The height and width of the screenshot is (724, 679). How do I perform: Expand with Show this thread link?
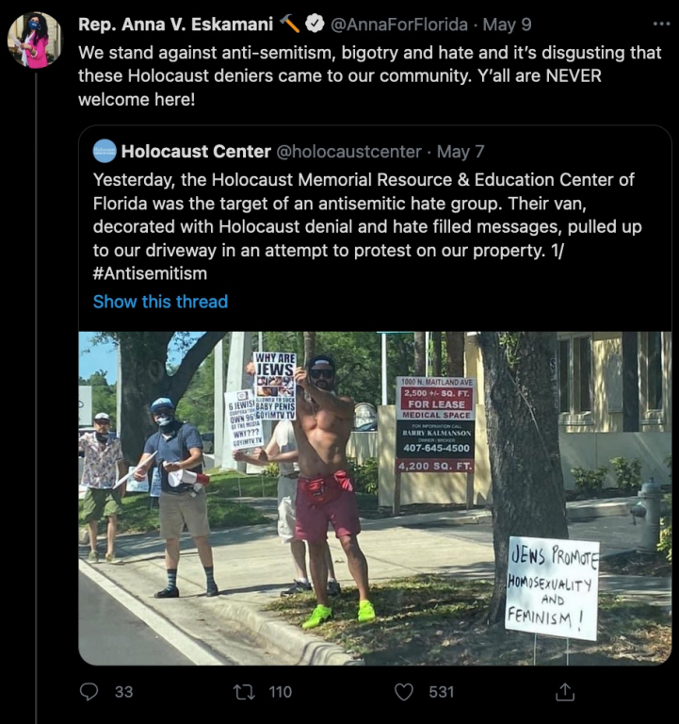[160, 302]
